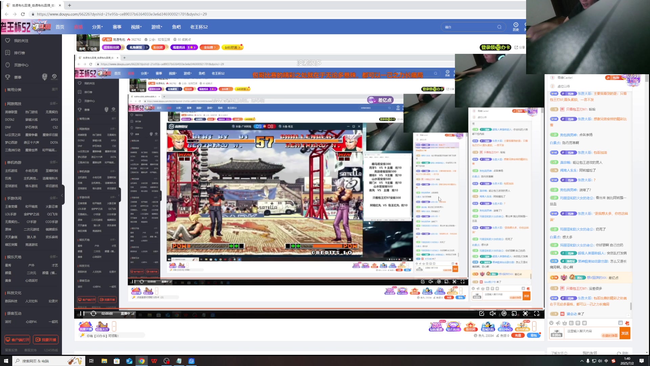Expand 常用分类 with 展开

click(55, 89)
